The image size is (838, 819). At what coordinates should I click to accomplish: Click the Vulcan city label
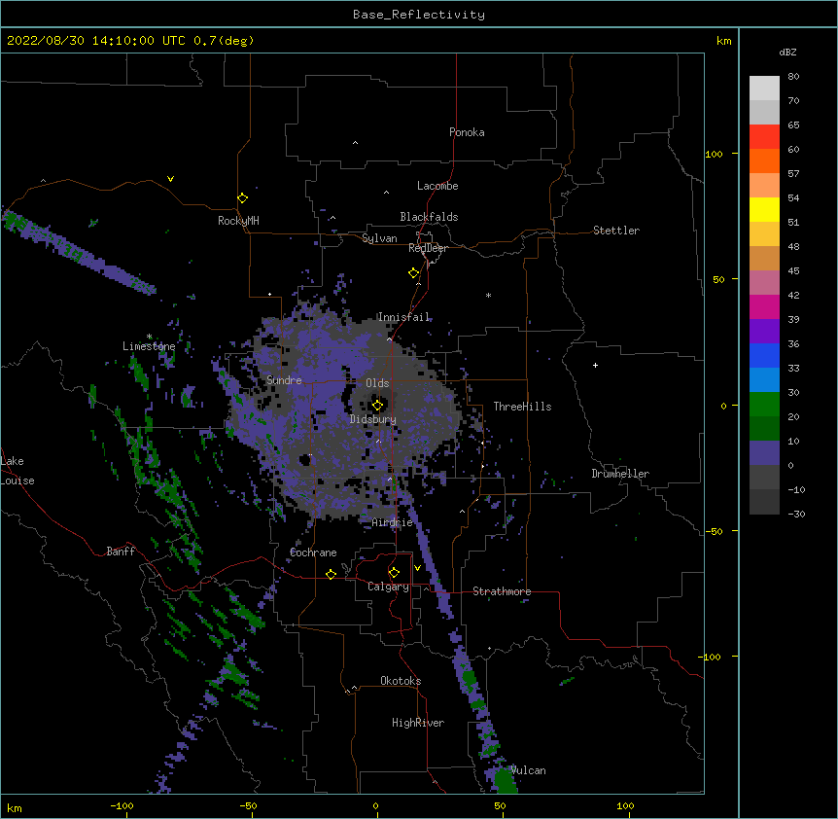529,770
